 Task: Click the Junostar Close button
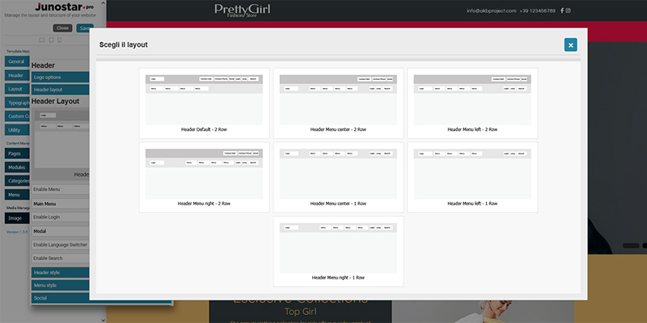[x=63, y=28]
